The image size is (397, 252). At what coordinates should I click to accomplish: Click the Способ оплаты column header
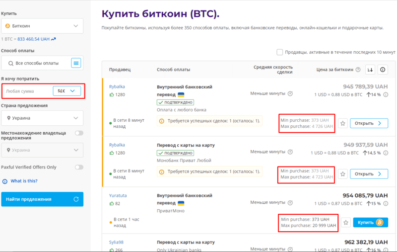pos(173,70)
